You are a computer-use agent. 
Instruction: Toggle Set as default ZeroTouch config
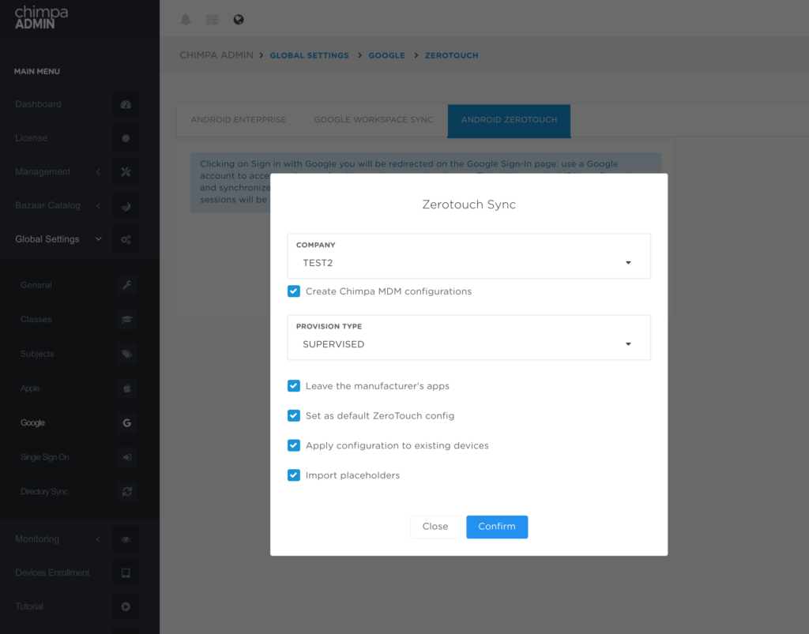click(x=294, y=415)
